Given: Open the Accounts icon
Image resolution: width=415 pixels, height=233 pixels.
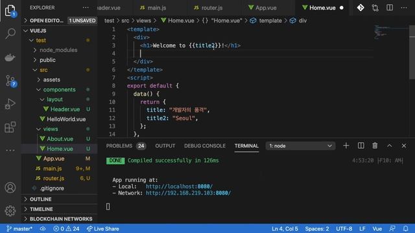Looking at the screenshot, I should point(10,188).
